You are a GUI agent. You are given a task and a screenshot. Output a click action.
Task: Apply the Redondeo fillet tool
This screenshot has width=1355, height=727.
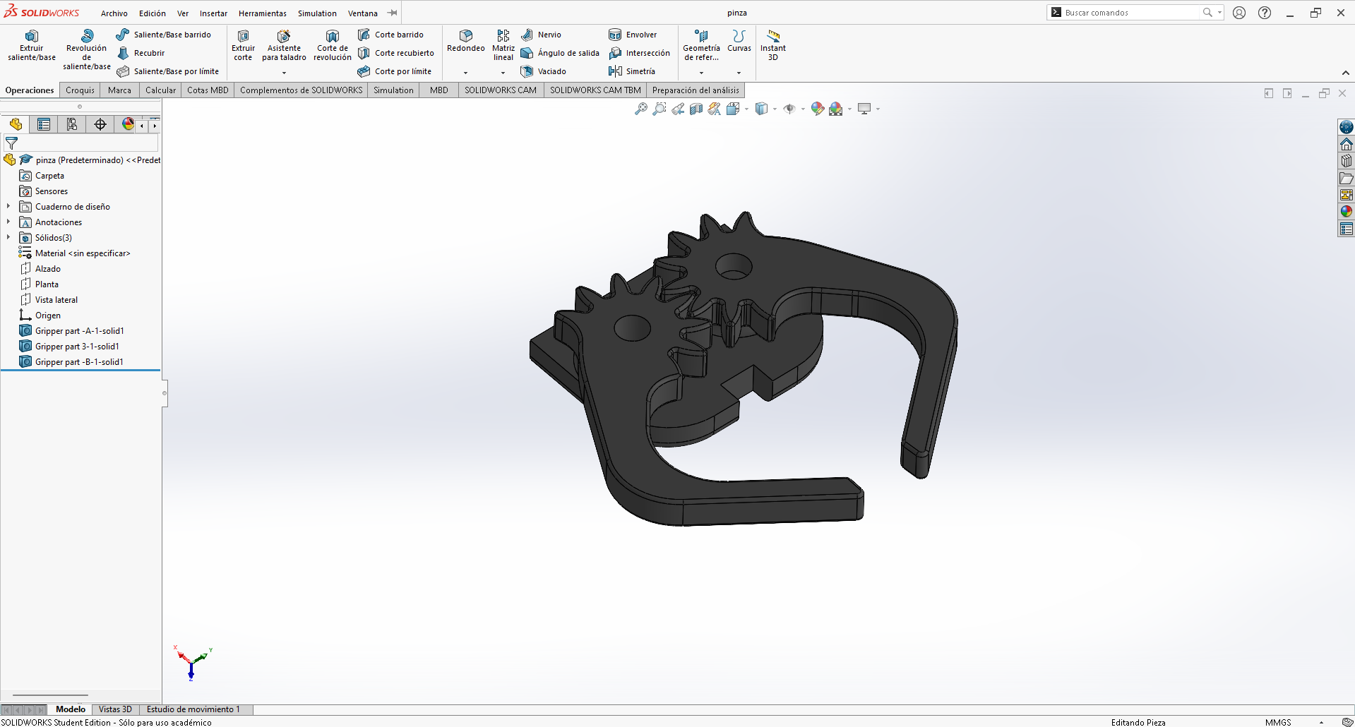tap(466, 41)
